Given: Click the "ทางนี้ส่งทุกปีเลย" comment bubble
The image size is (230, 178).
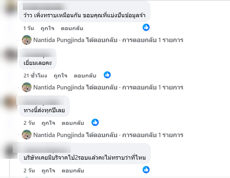Looking at the screenshot, I should pos(44,110).
